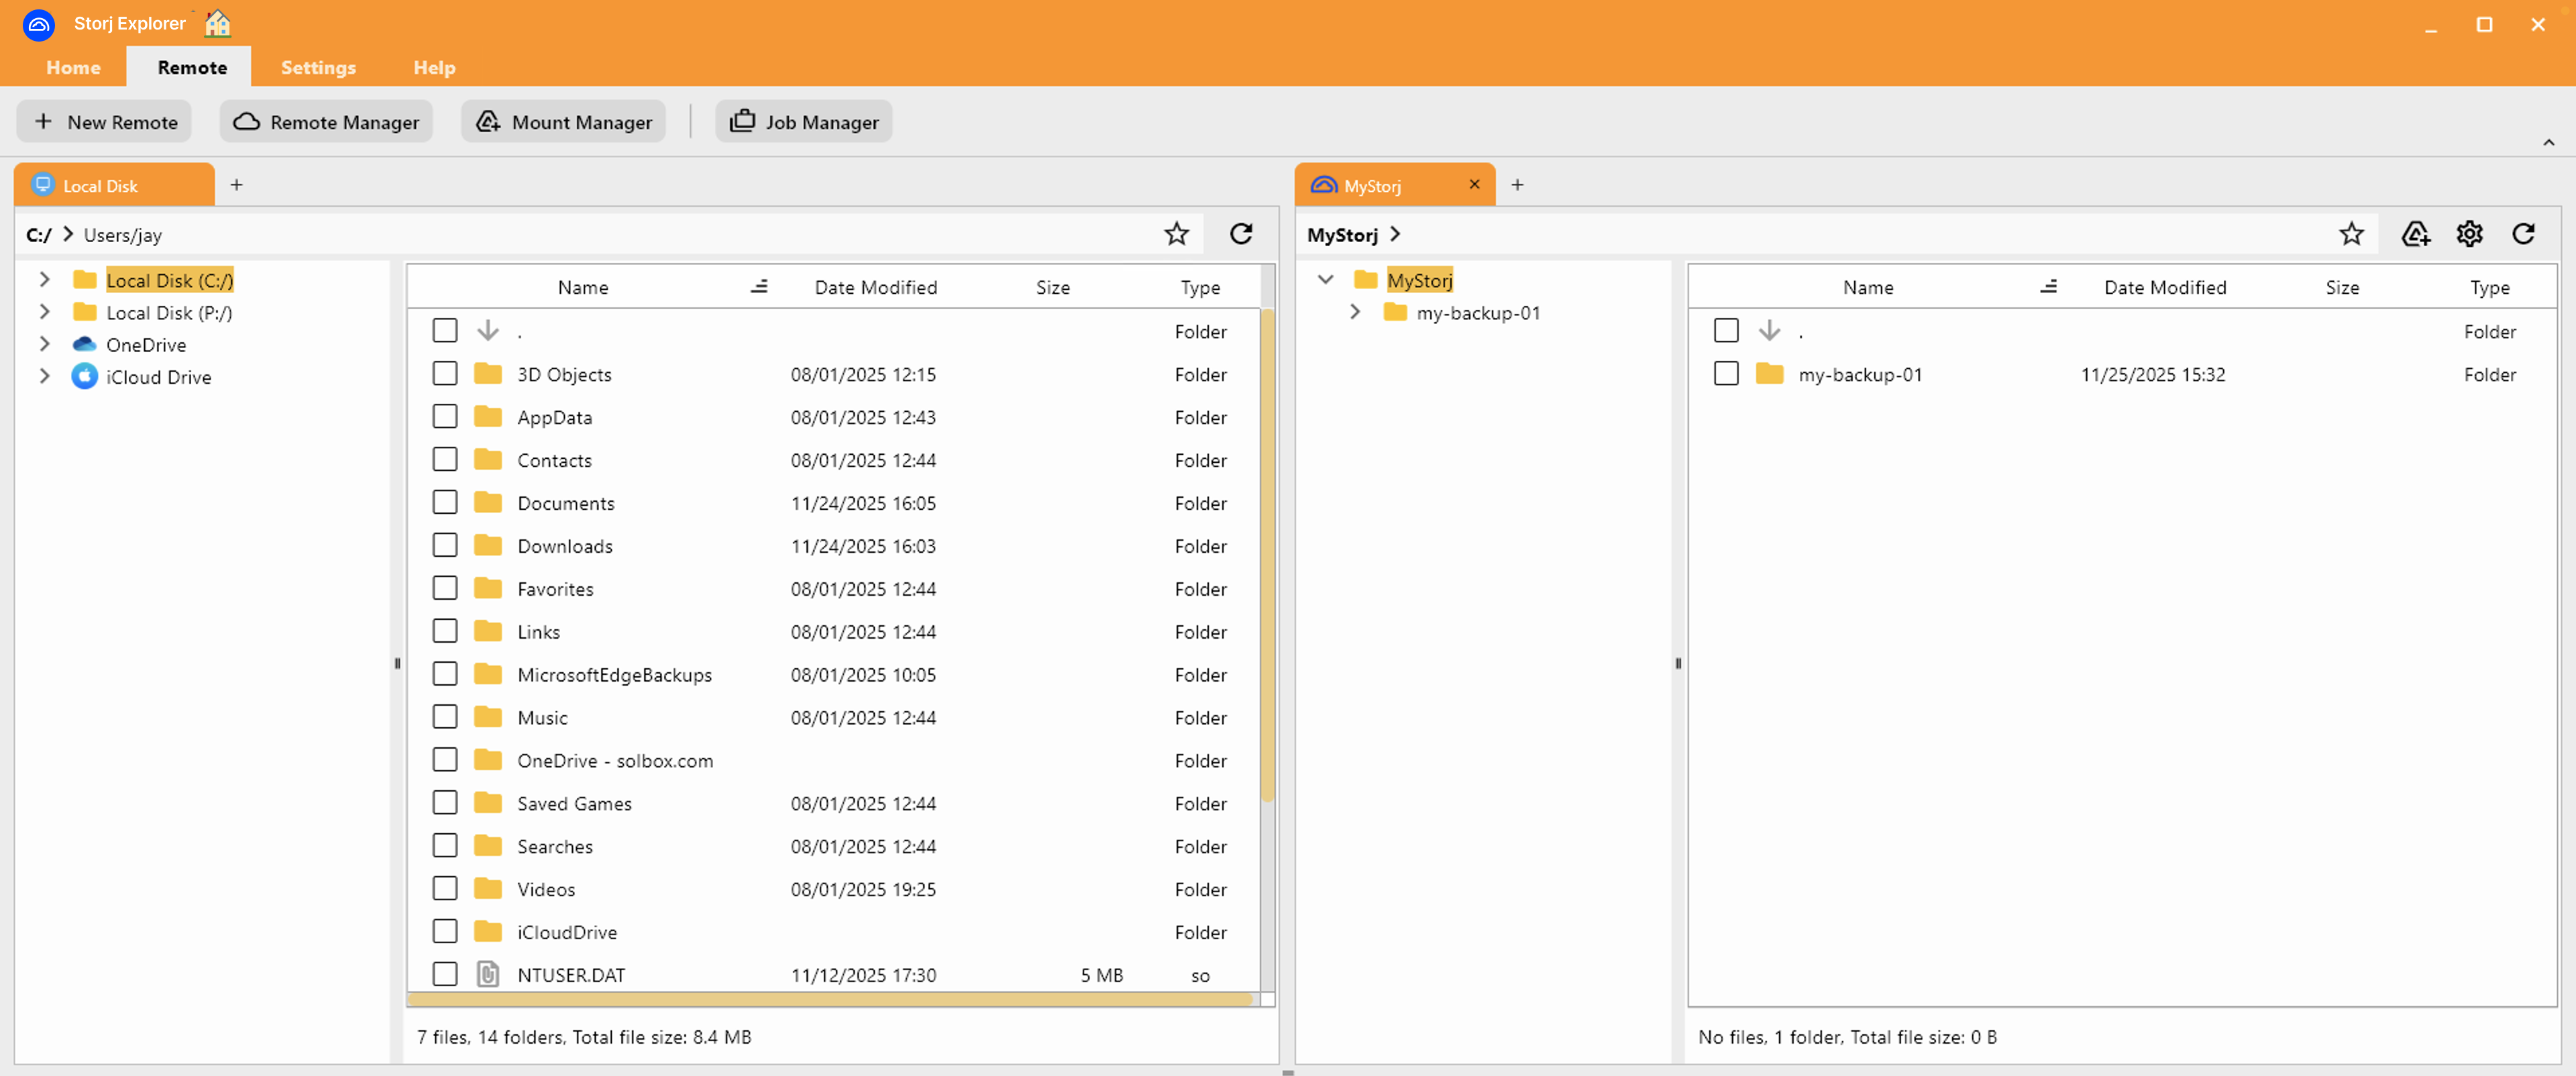This screenshot has height=1076, width=2576.
Task: Tick the my-backup-01 checkbox in the remote list
Action: [x=1726, y=374]
